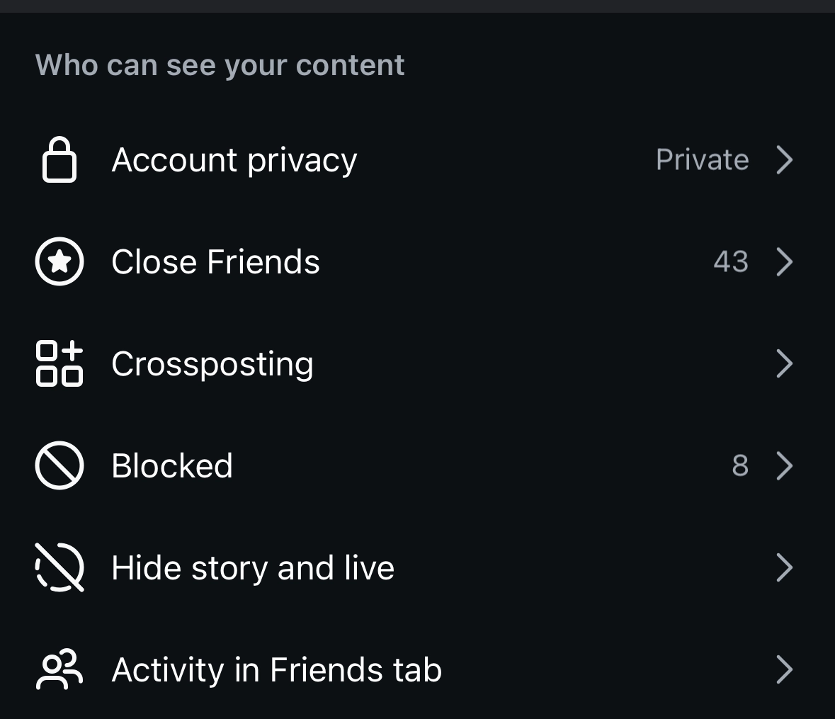Tap the lock icon for Account privacy
835x719 pixels.
pyautogui.click(x=59, y=159)
